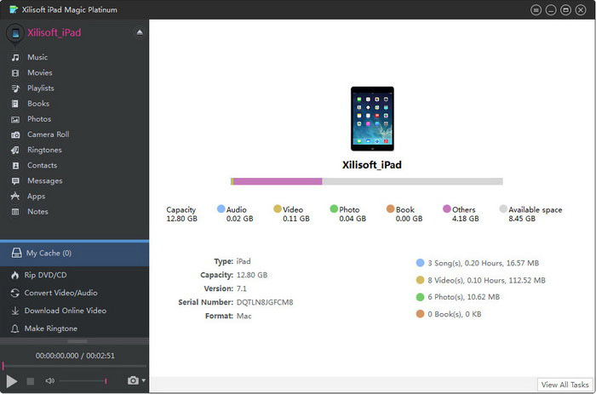Image resolution: width=596 pixels, height=394 pixels.
Task: Open the title bar menu button
Action: tap(536, 9)
